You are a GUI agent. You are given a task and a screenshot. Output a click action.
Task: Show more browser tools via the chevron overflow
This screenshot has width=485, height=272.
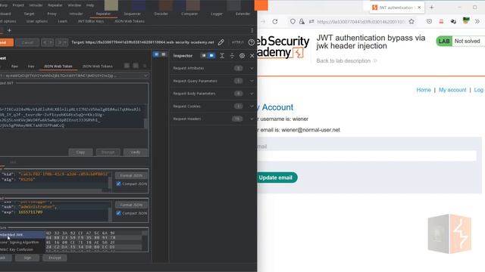[477, 21]
